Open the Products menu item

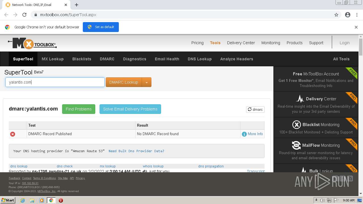pos(295,43)
